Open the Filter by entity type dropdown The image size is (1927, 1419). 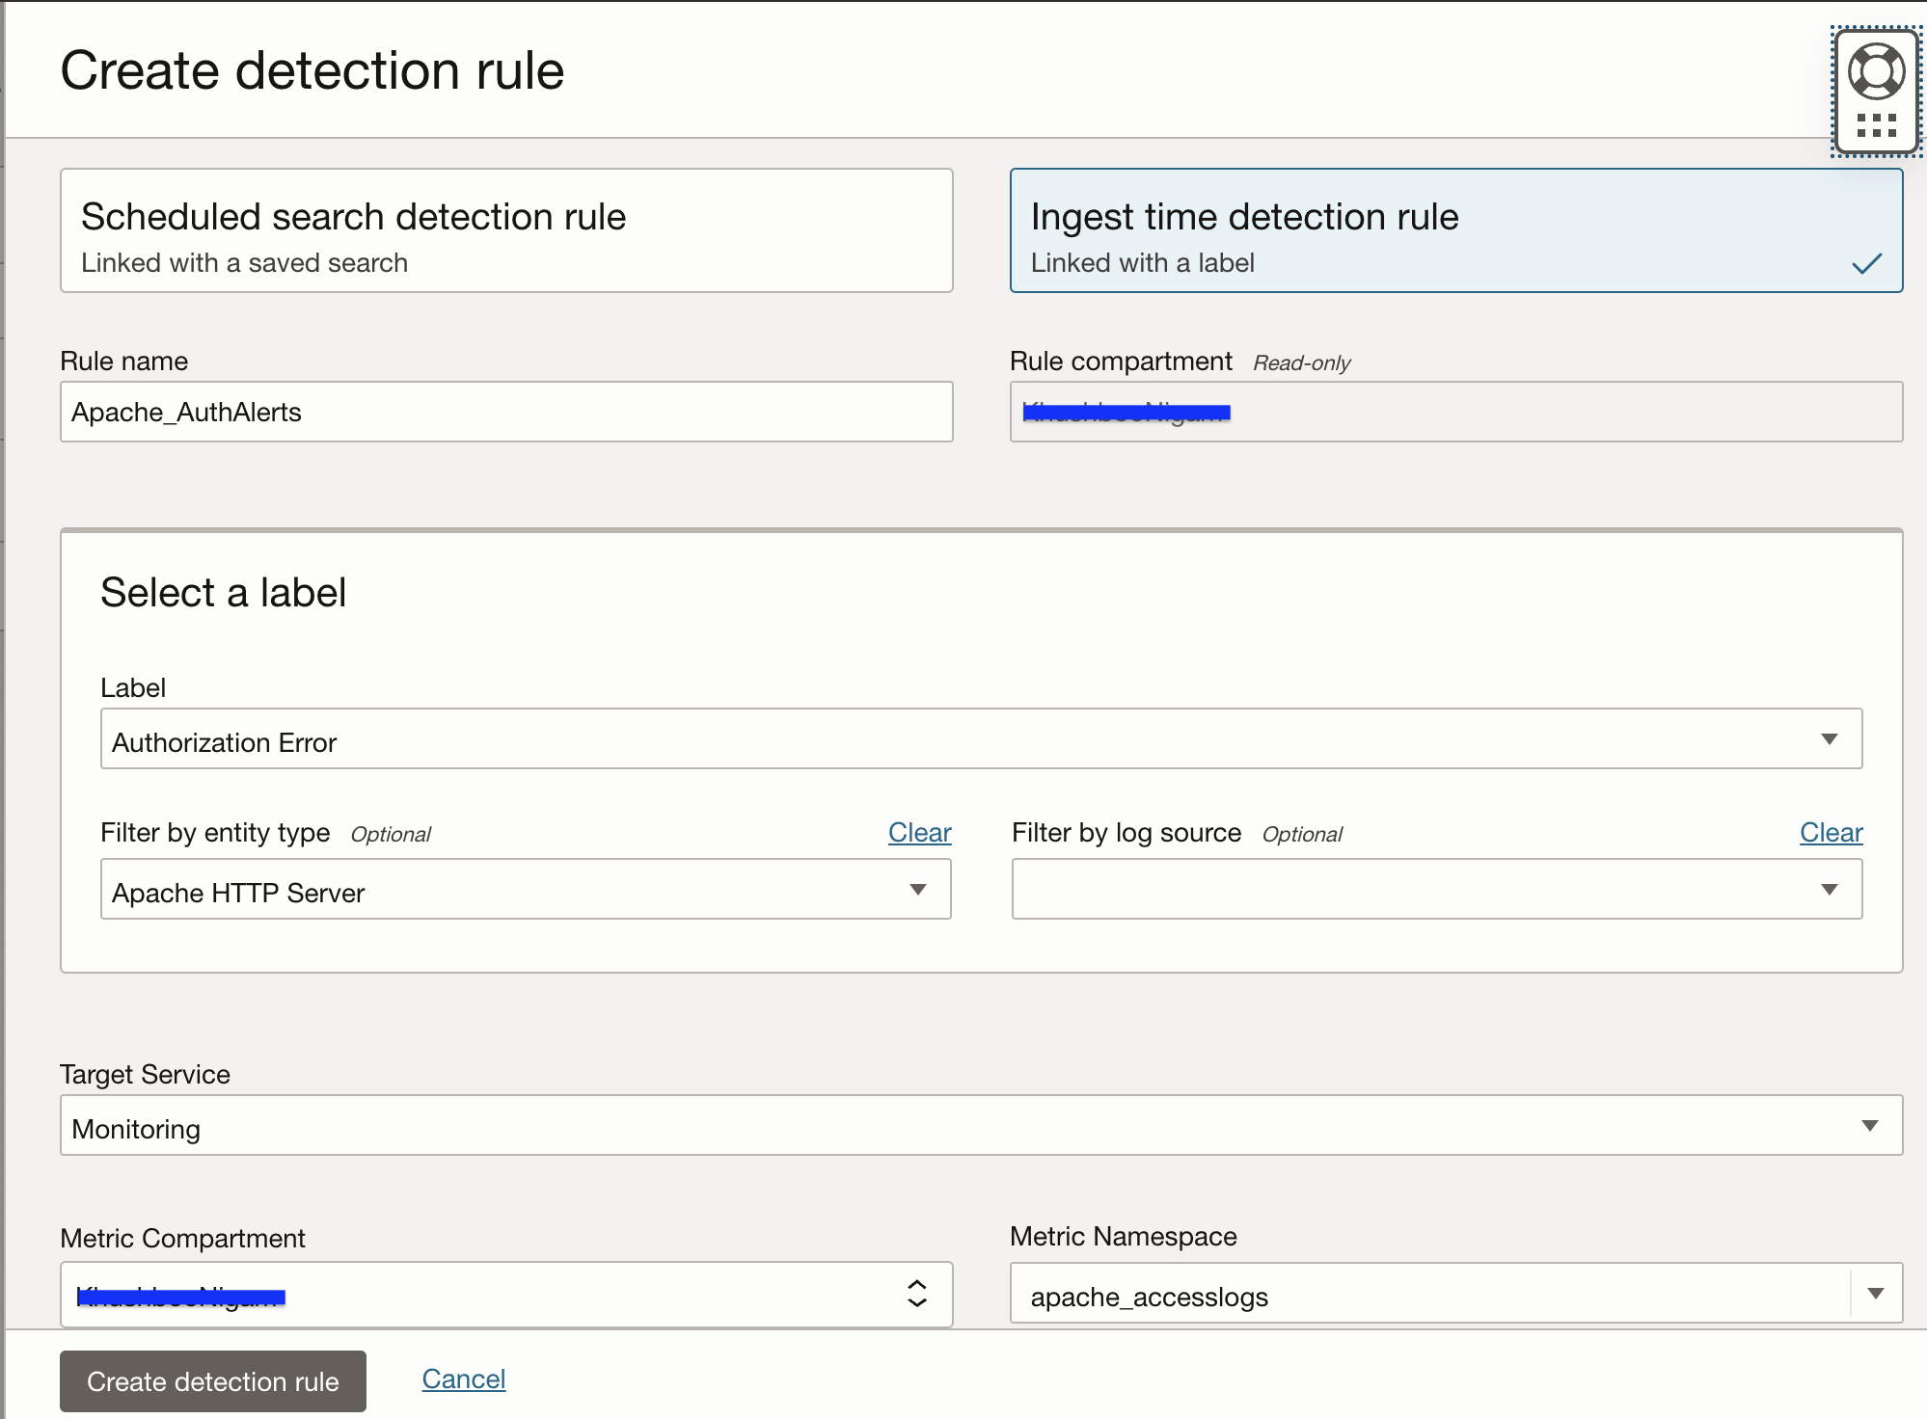click(919, 890)
